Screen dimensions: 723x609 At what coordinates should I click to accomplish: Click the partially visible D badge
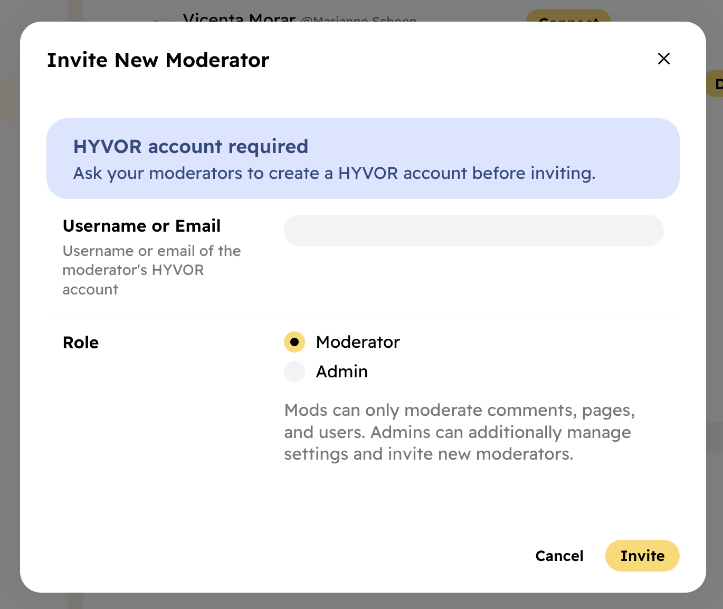tap(717, 83)
